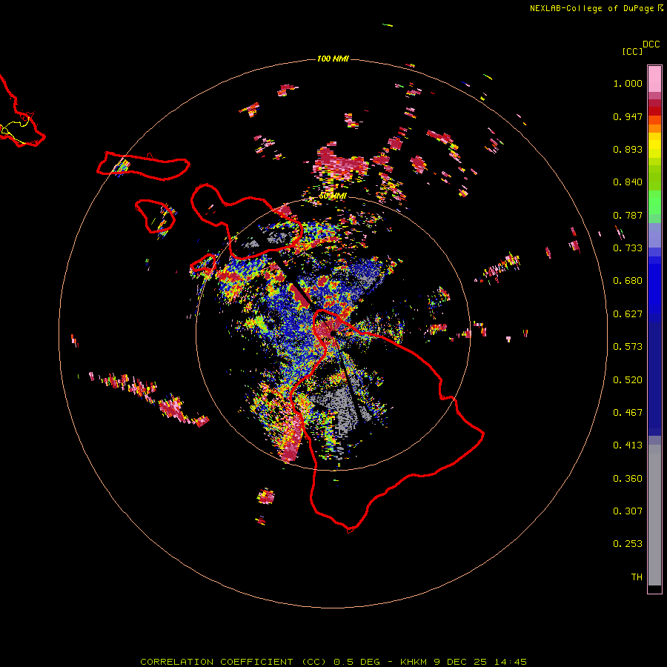Click the [CC] legend unit label

click(632, 51)
